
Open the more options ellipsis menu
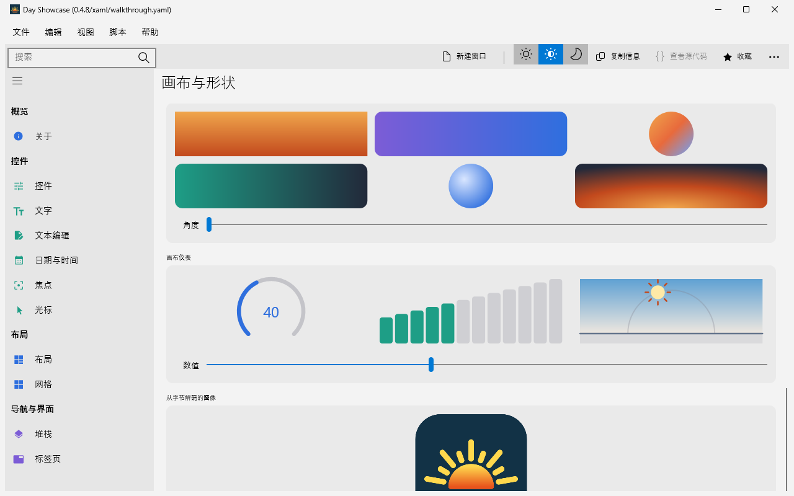click(774, 56)
